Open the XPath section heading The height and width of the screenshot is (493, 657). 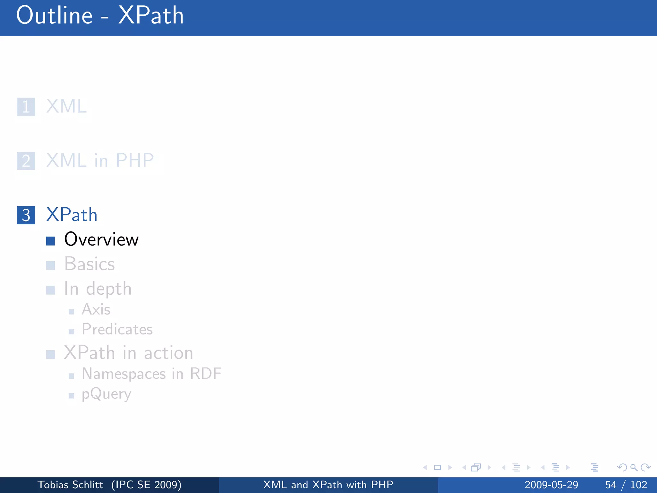[x=72, y=215]
